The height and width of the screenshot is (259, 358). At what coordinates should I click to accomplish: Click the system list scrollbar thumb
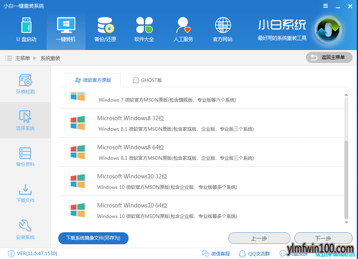point(346,180)
